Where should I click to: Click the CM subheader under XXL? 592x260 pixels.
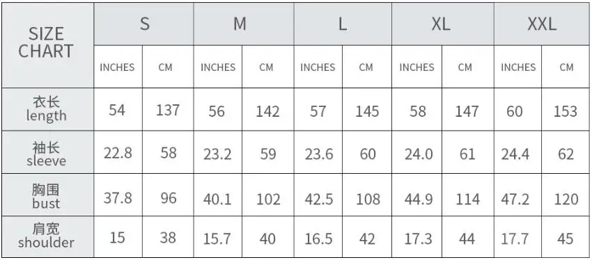pos(566,67)
